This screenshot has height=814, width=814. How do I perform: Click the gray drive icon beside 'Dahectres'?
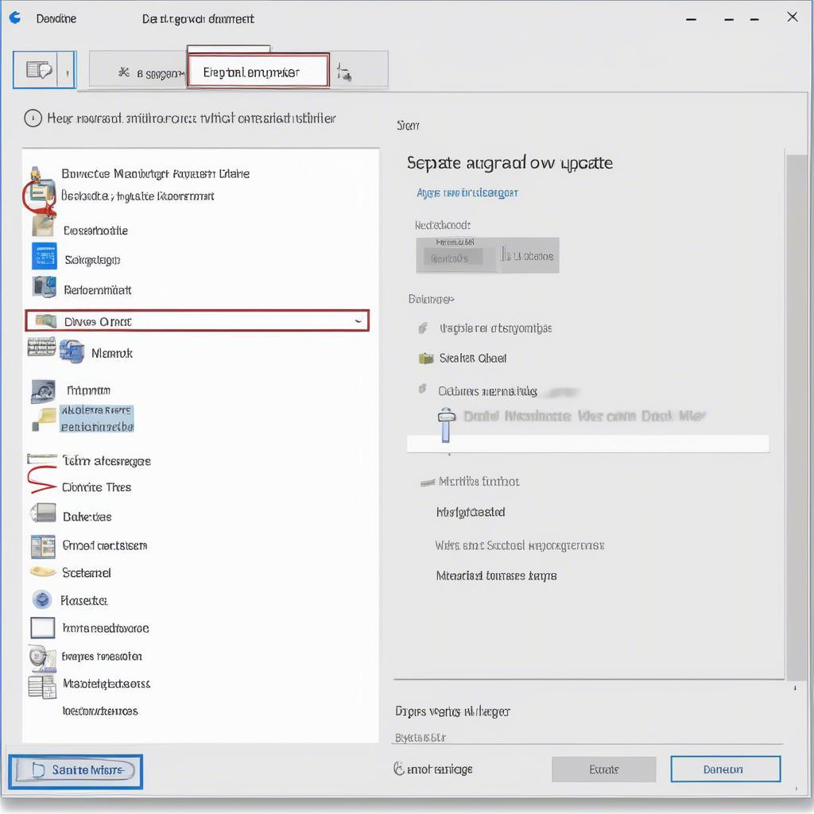[43, 513]
